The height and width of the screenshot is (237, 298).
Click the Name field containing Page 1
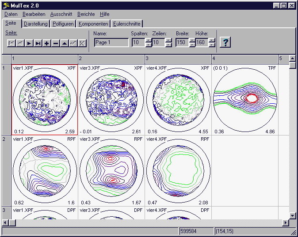(x=111, y=42)
